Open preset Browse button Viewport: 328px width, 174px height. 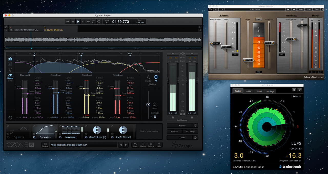click(45, 145)
